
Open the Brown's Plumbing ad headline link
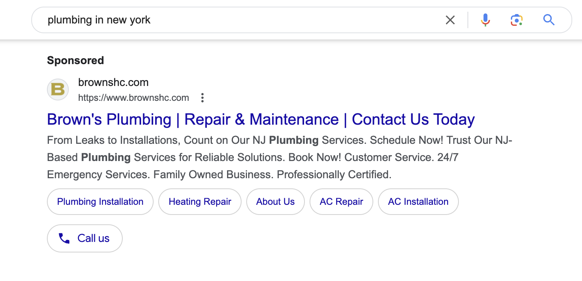(261, 120)
